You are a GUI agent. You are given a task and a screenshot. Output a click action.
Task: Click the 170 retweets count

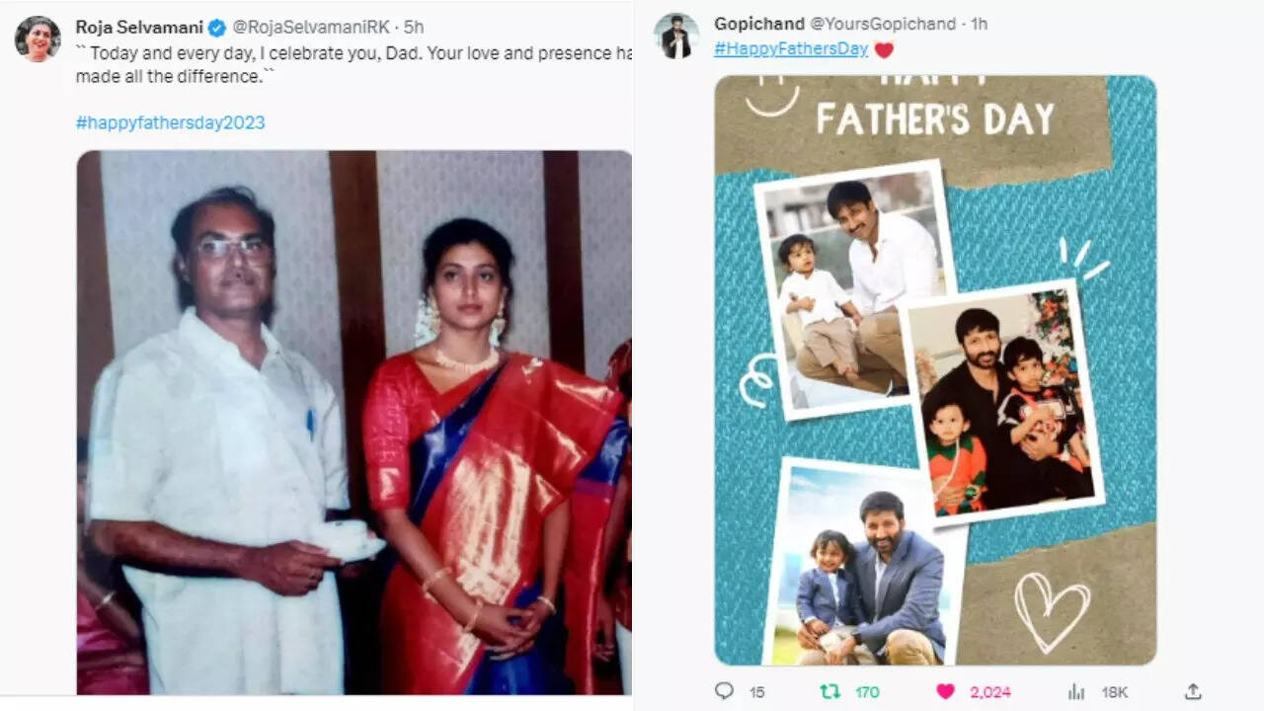867,692
